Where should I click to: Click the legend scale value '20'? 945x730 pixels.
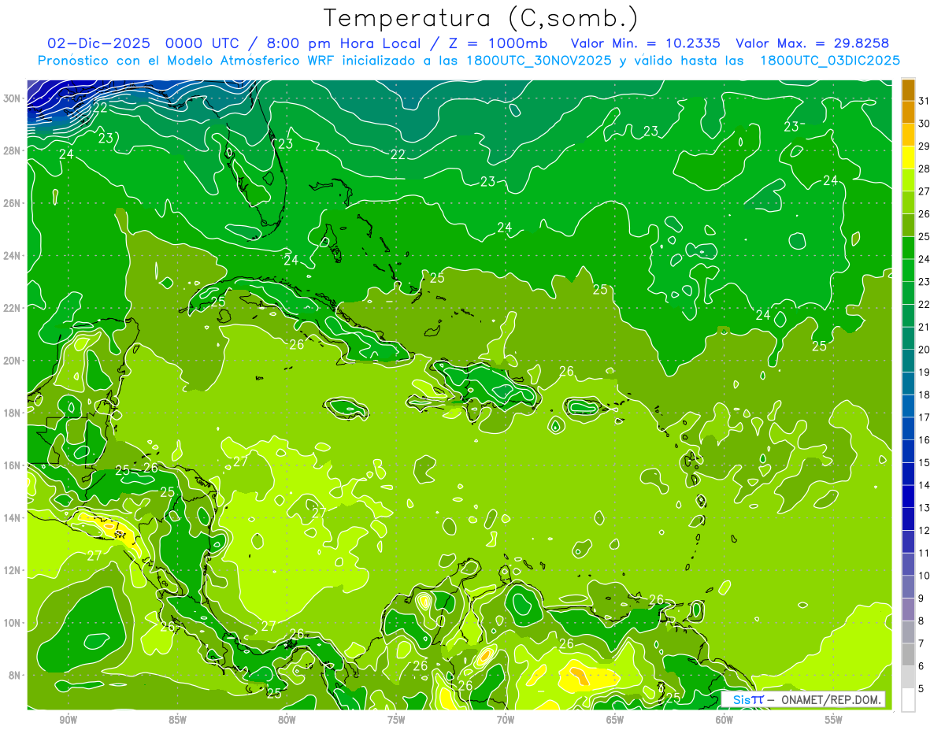pos(925,350)
